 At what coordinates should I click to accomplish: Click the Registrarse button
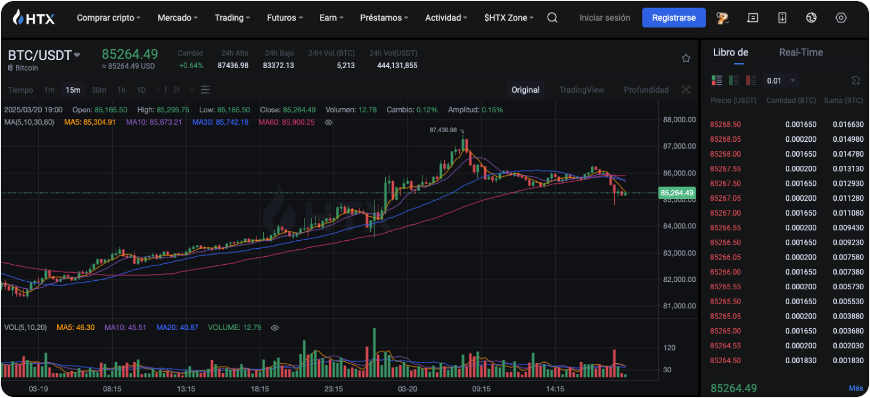click(x=674, y=18)
